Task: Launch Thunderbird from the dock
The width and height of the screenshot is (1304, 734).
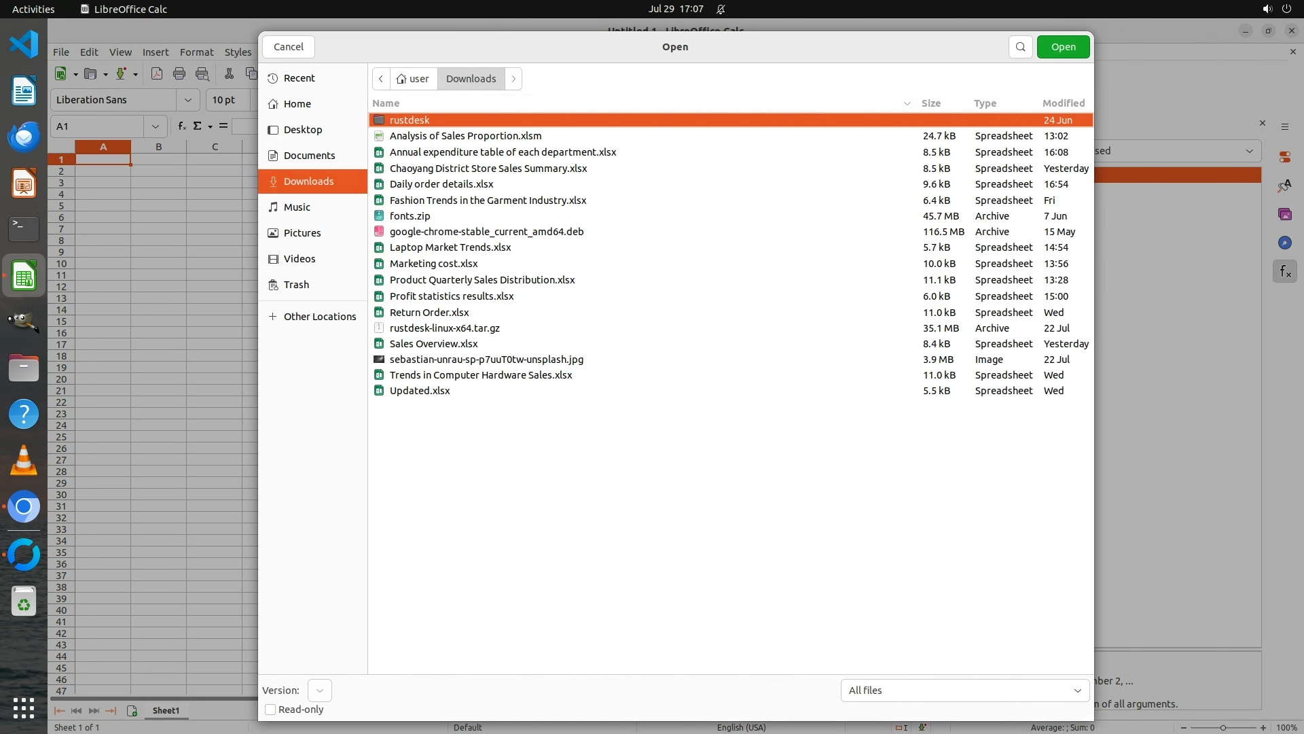Action: tap(24, 137)
